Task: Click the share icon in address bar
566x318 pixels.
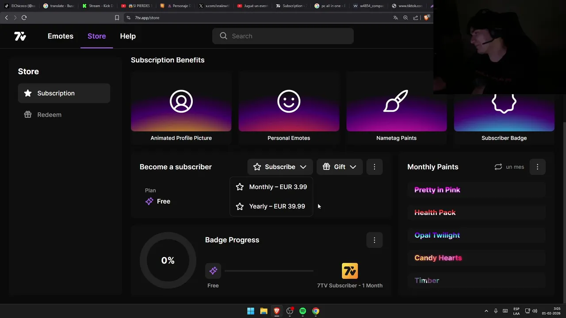Action: 416,18
